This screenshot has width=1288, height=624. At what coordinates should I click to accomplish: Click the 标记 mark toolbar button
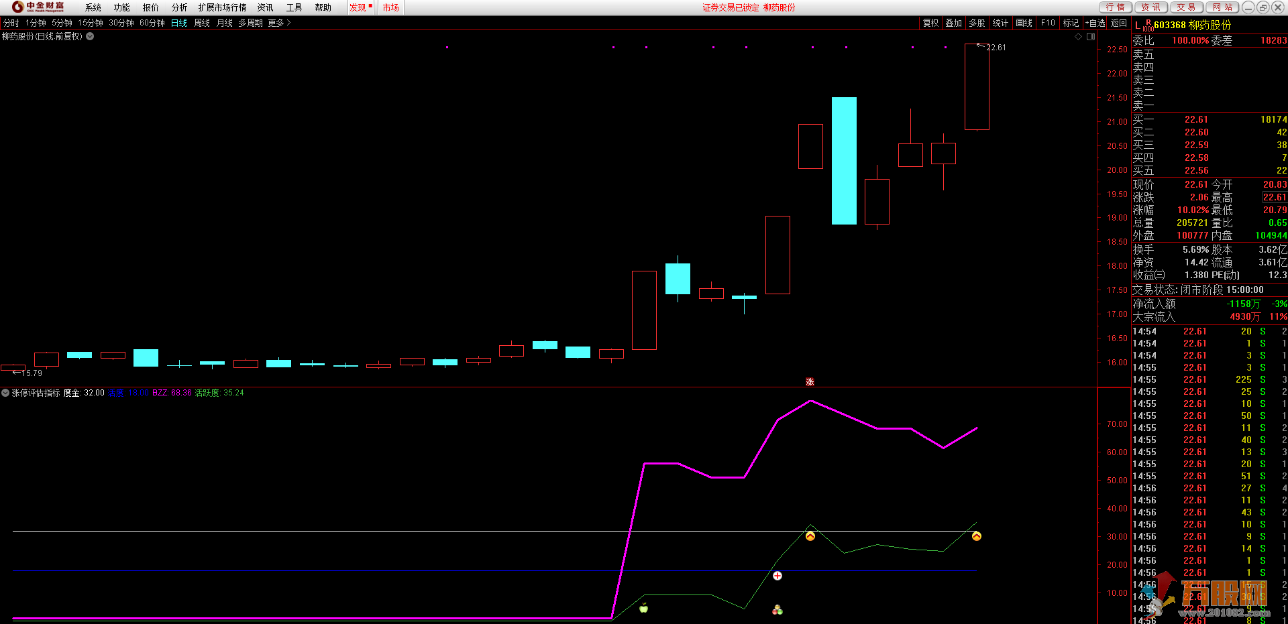pos(1071,23)
